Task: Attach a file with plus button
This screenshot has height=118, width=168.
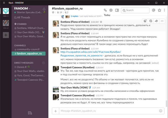Action: tap(55, 111)
